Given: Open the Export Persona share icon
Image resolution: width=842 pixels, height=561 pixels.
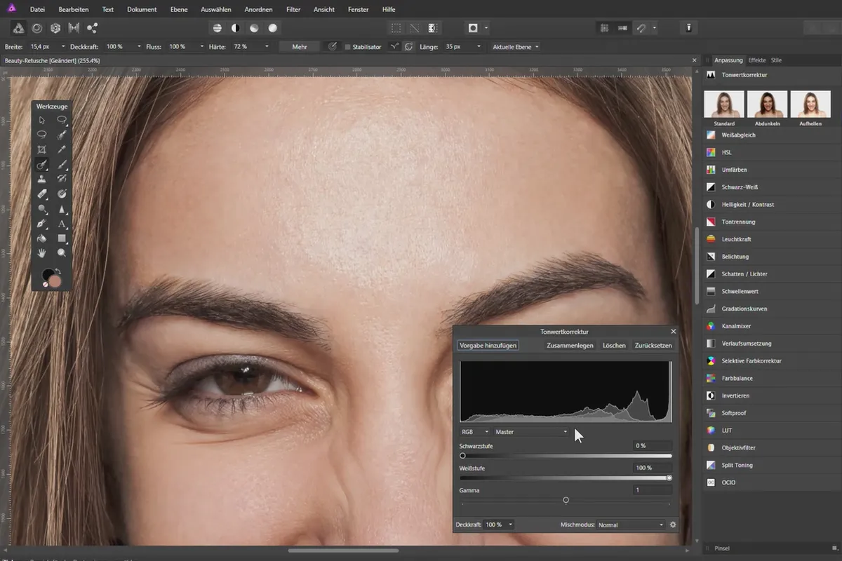Looking at the screenshot, I should pyautogui.click(x=92, y=28).
